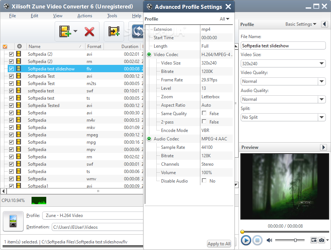This screenshot has width=331, height=250.
Task: Uncheck the Softpedia (2) avi row checkbox
Action: point(11,54)
